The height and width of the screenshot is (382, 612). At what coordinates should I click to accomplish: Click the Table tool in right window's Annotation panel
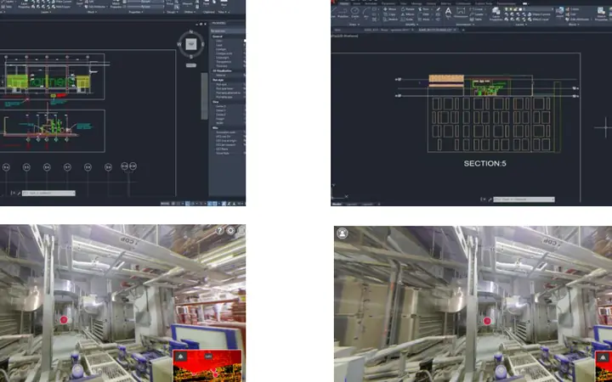[x=476, y=19]
